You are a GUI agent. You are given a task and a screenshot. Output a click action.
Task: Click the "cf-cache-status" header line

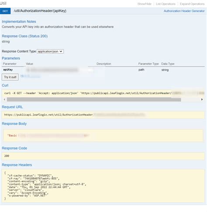coord(30,176)
